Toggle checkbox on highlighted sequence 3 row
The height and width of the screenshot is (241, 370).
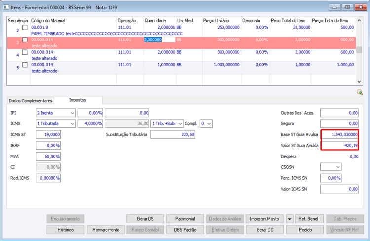pos(25,40)
